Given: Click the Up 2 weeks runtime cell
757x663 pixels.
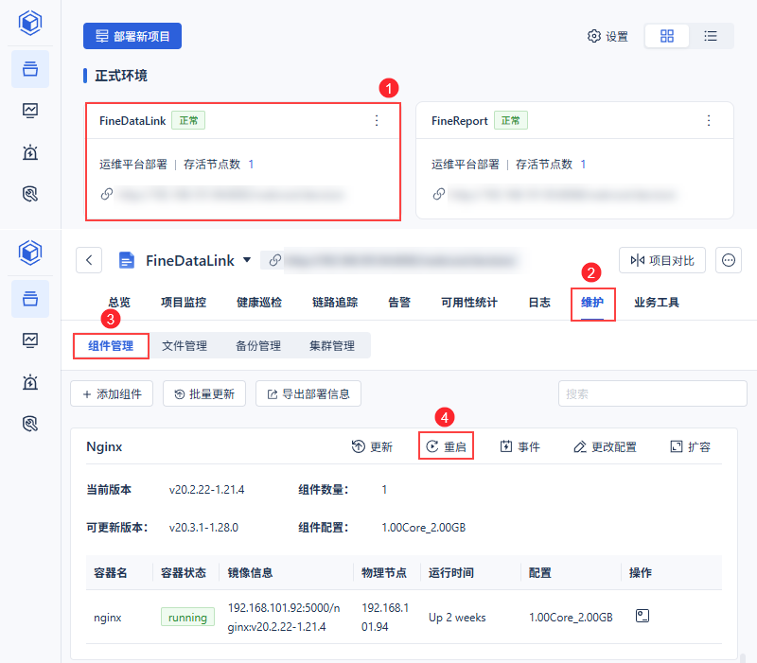Looking at the screenshot, I should (x=457, y=618).
